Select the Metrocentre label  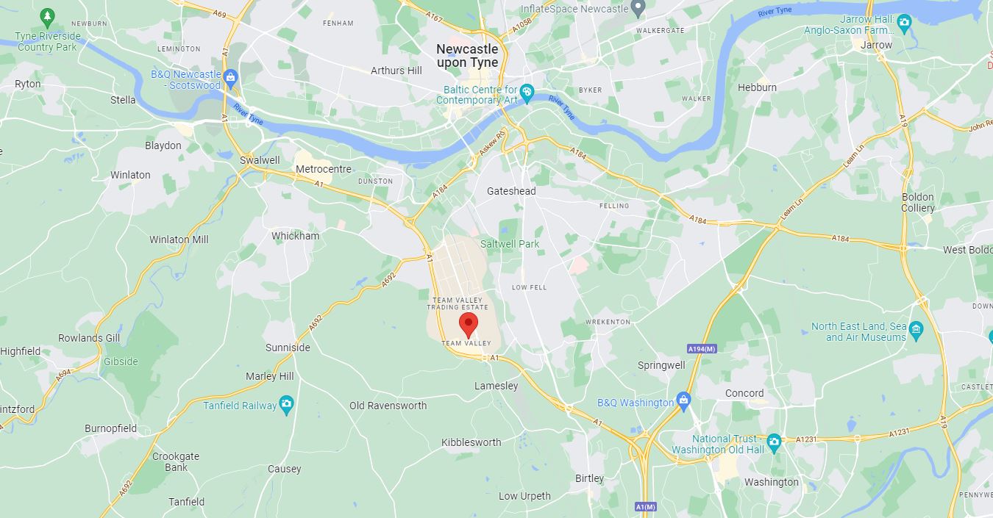(323, 169)
